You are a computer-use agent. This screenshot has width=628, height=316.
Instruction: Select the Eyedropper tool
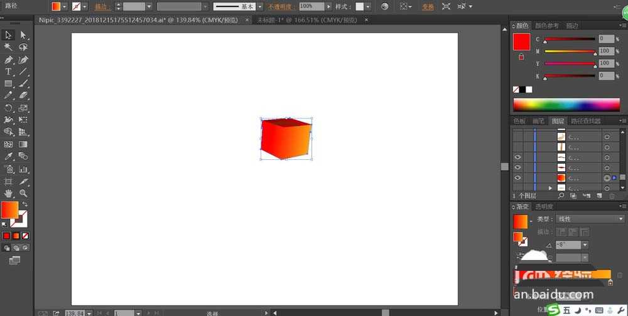(x=8, y=157)
